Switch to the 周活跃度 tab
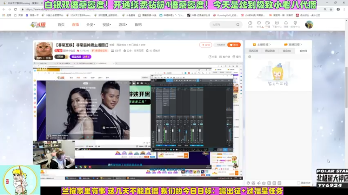The height and width of the screenshot is (195, 348). tap(270, 51)
